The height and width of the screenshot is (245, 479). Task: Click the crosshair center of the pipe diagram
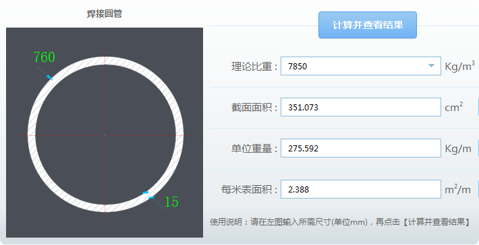pos(105,135)
